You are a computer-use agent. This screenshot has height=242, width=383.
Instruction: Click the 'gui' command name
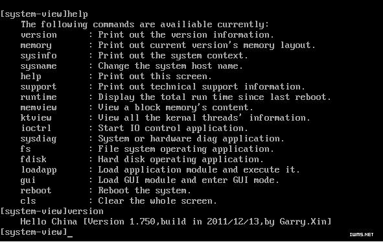[x=28, y=180]
